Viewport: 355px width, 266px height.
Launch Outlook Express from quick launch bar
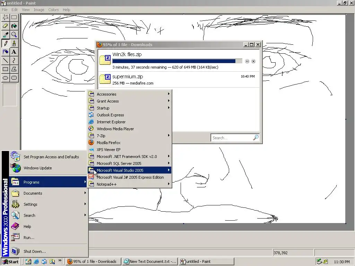44,261
